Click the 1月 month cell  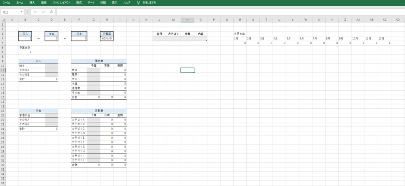click(x=240, y=38)
